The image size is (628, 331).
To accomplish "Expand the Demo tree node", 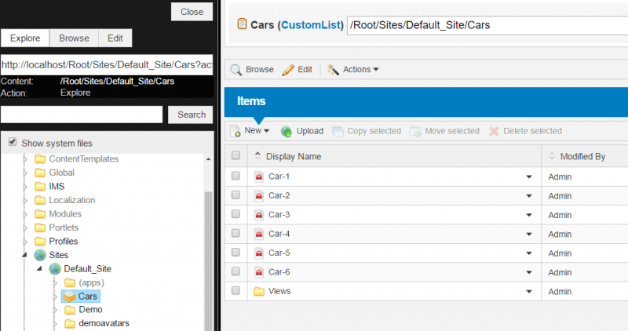I will [x=55, y=310].
